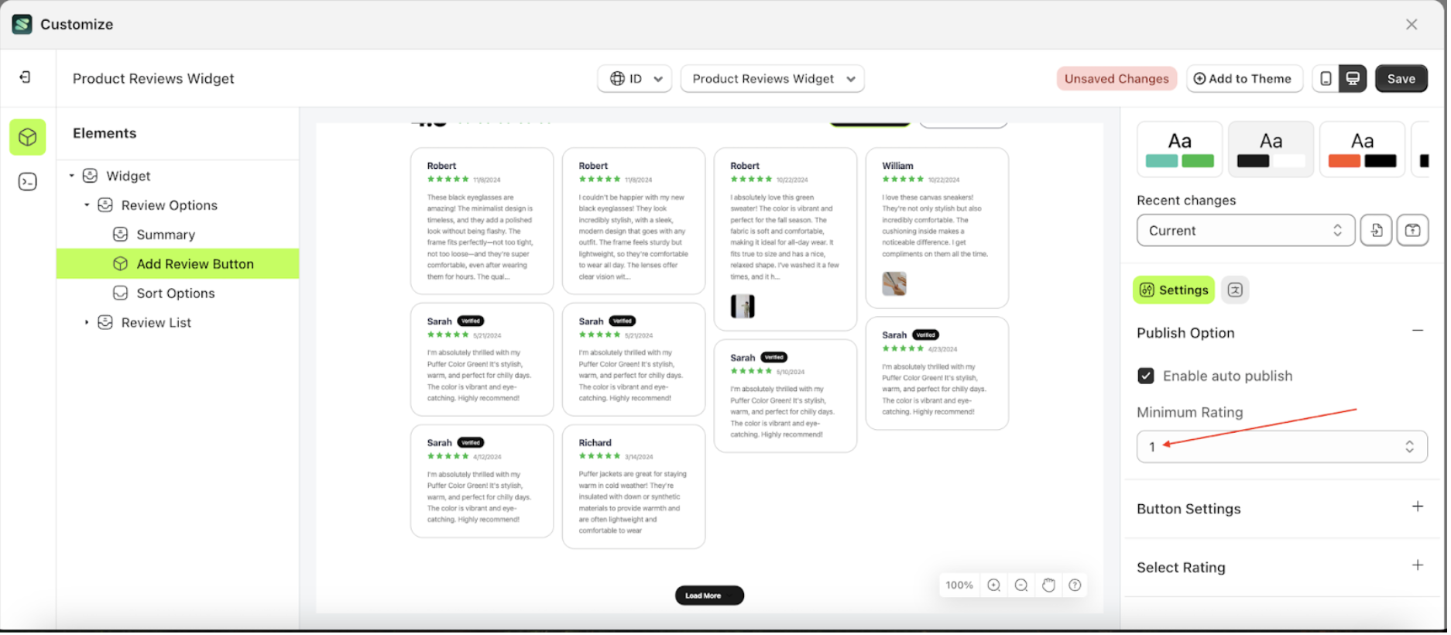Open the Elements cube panel icon
1451x635 pixels.
click(x=28, y=137)
